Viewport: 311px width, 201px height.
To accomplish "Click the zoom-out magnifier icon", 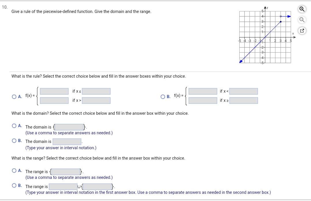I will [301, 20].
